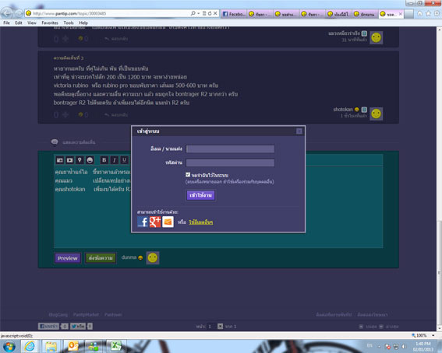Expand the address bar search dropdown arrow
442x353 pixels.
point(199,13)
